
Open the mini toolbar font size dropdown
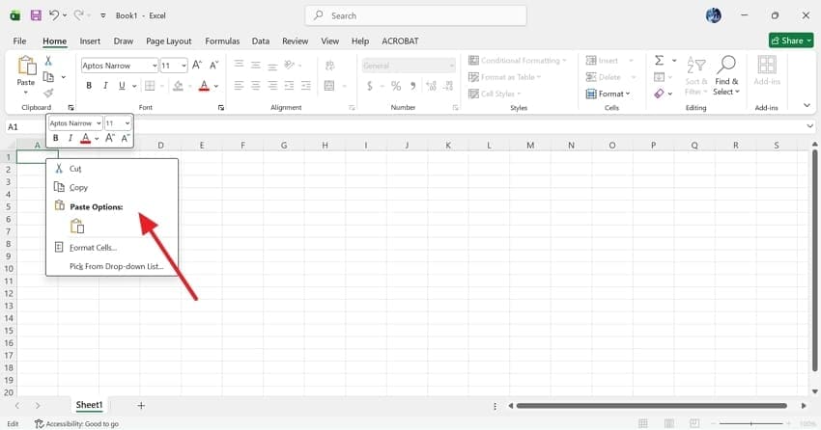pyautogui.click(x=127, y=123)
